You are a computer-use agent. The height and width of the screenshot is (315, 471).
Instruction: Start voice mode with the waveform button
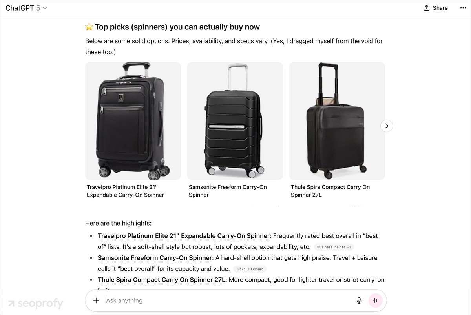(376, 300)
